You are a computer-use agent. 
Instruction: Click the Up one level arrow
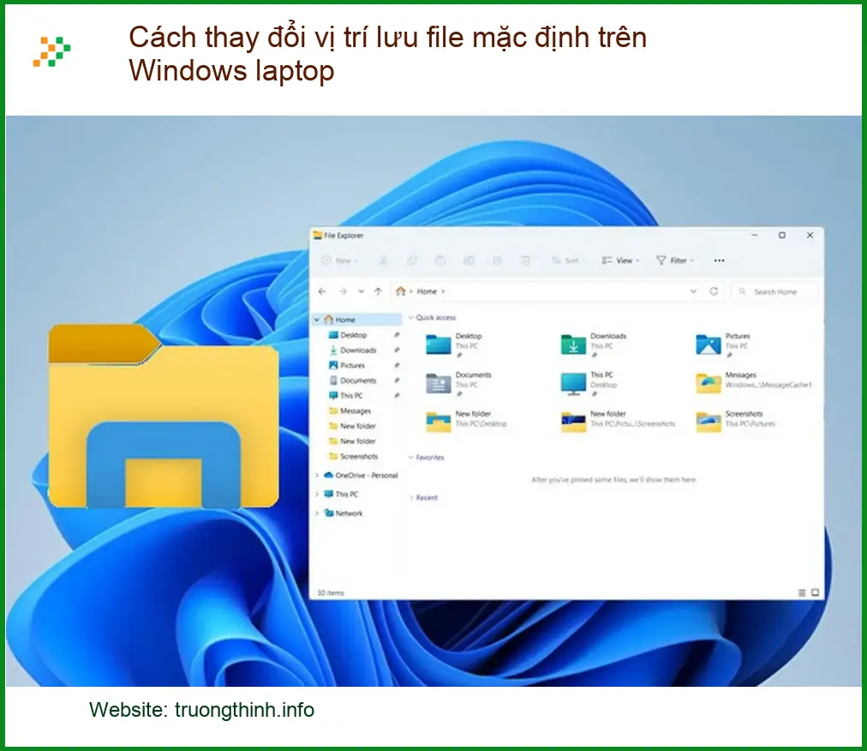pos(378,291)
